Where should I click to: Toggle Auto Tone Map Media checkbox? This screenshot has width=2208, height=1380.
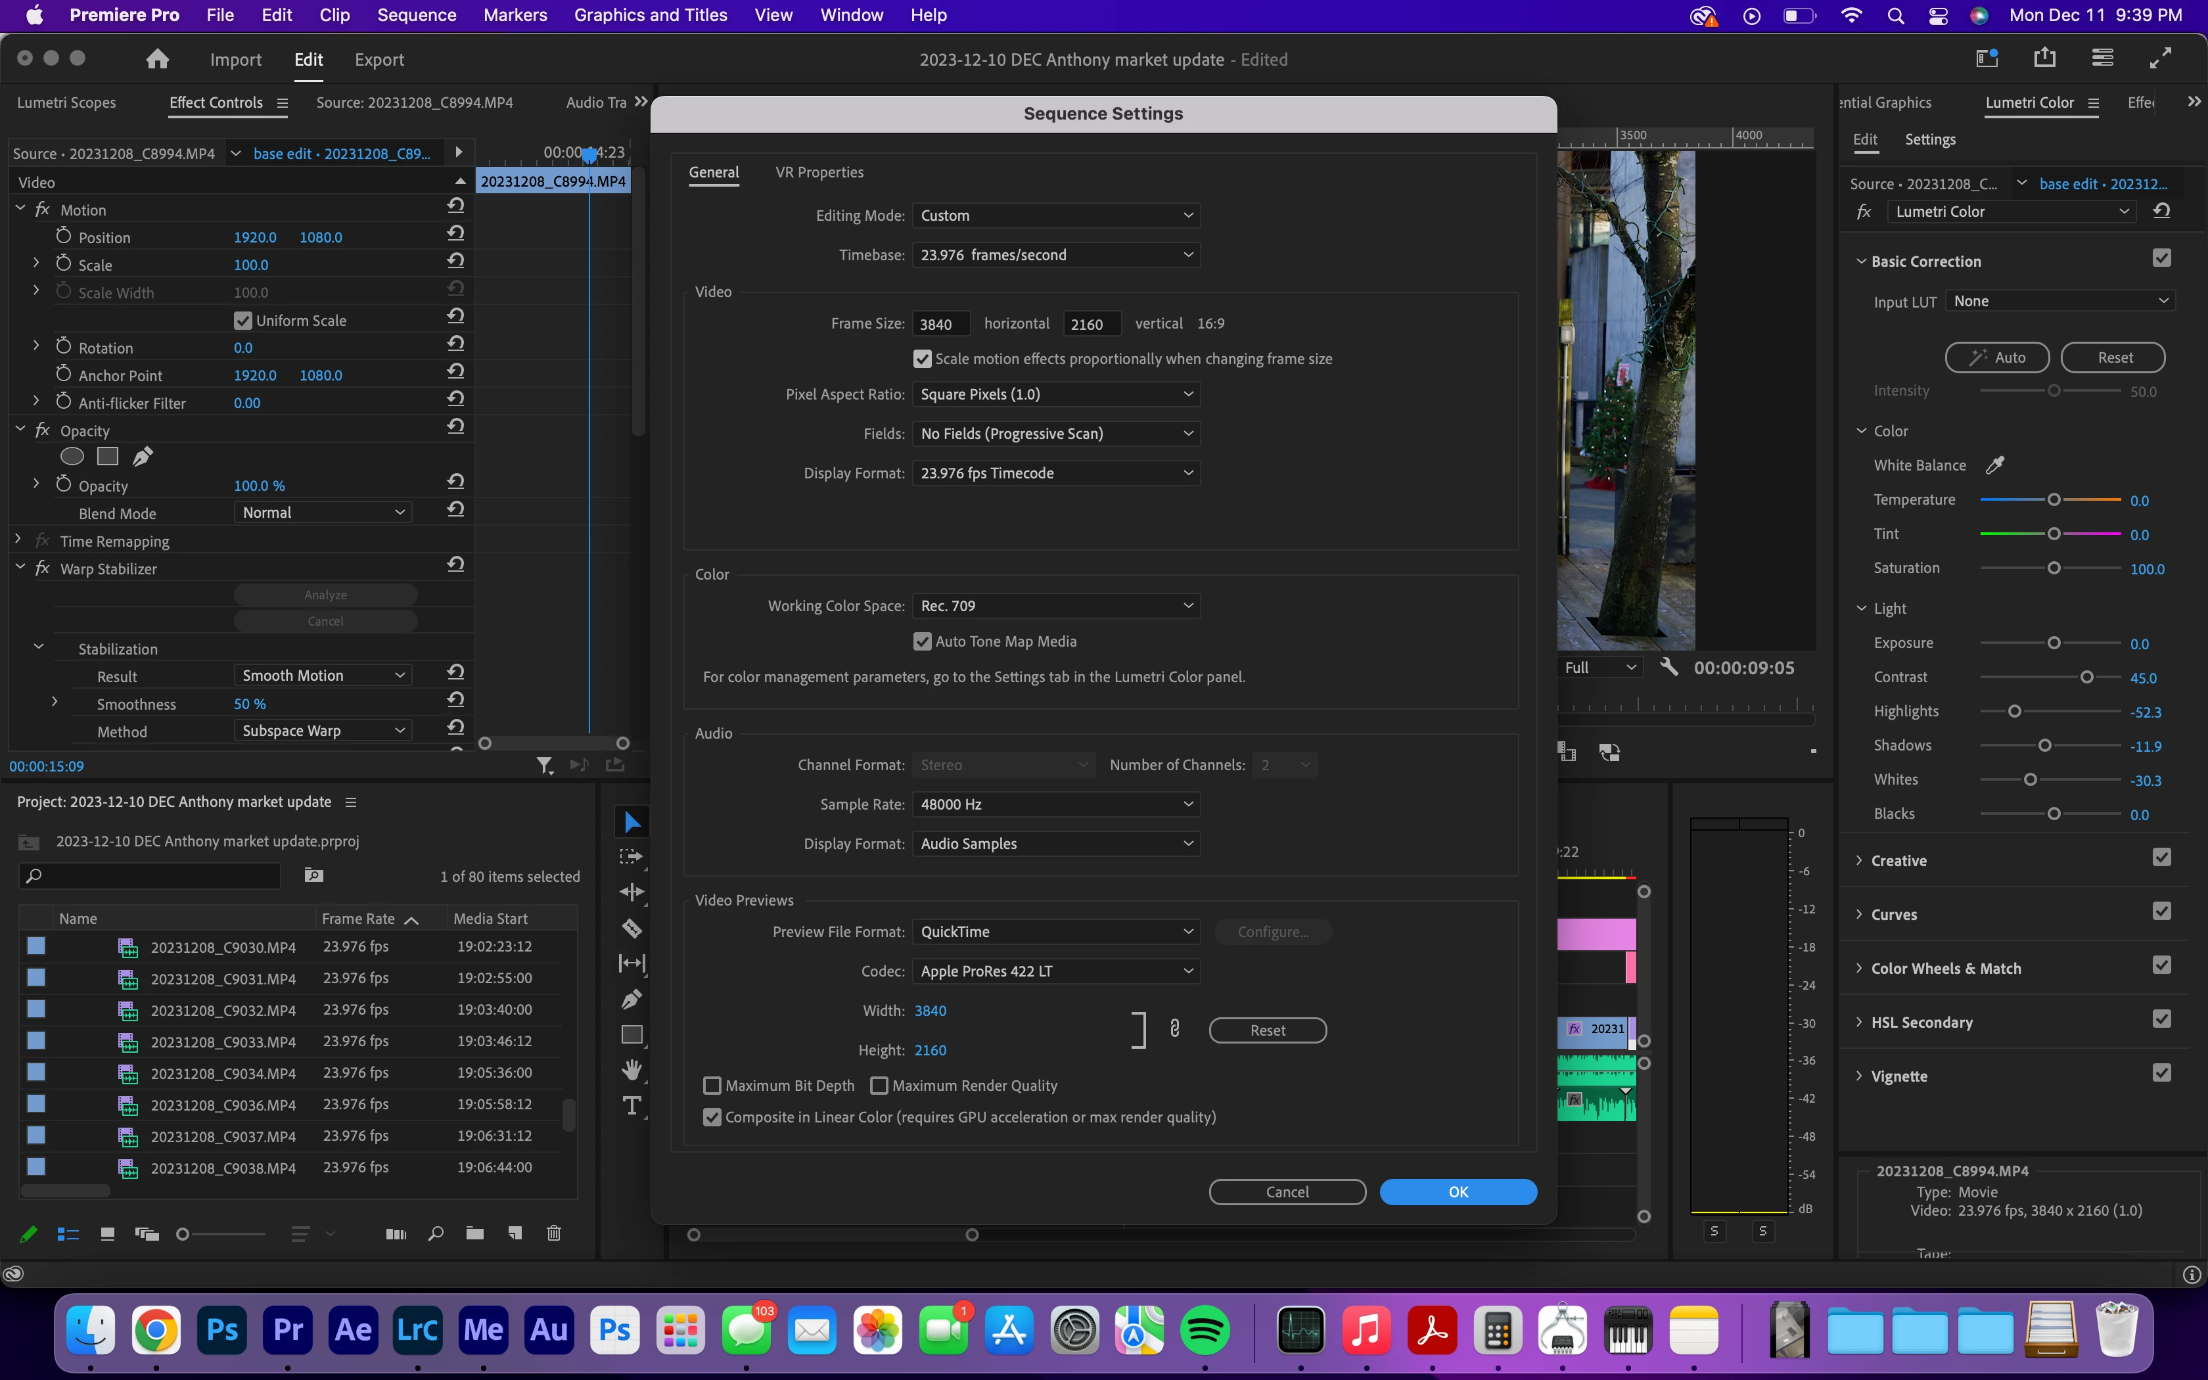pos(923,641)
